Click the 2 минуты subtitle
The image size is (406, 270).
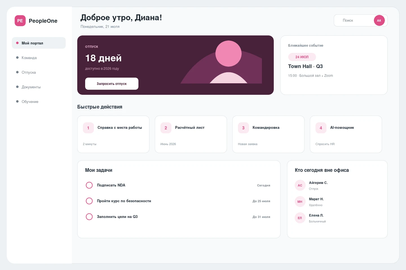coord(90,144)
